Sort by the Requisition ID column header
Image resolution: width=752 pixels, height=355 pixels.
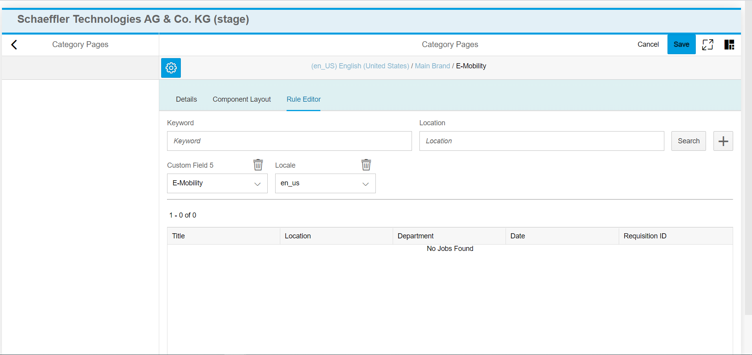click(x=676, y=236)
